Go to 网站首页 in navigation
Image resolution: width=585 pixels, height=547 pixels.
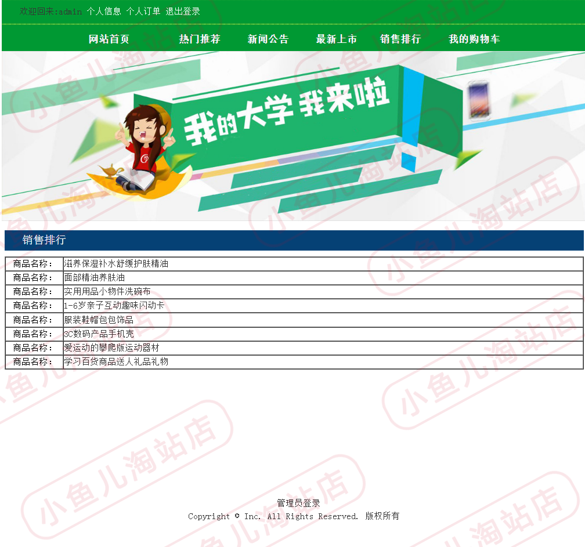(x=109, y=39)
